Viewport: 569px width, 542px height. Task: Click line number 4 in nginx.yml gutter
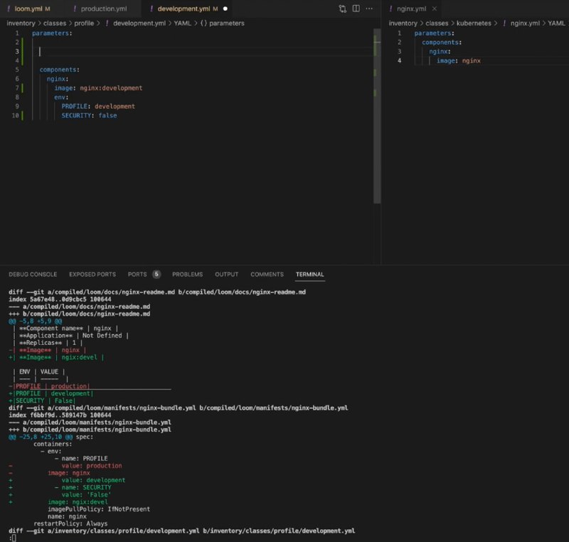pos(399,60)
